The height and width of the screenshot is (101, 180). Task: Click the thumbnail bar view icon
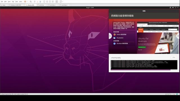click(x=47, y=2)
